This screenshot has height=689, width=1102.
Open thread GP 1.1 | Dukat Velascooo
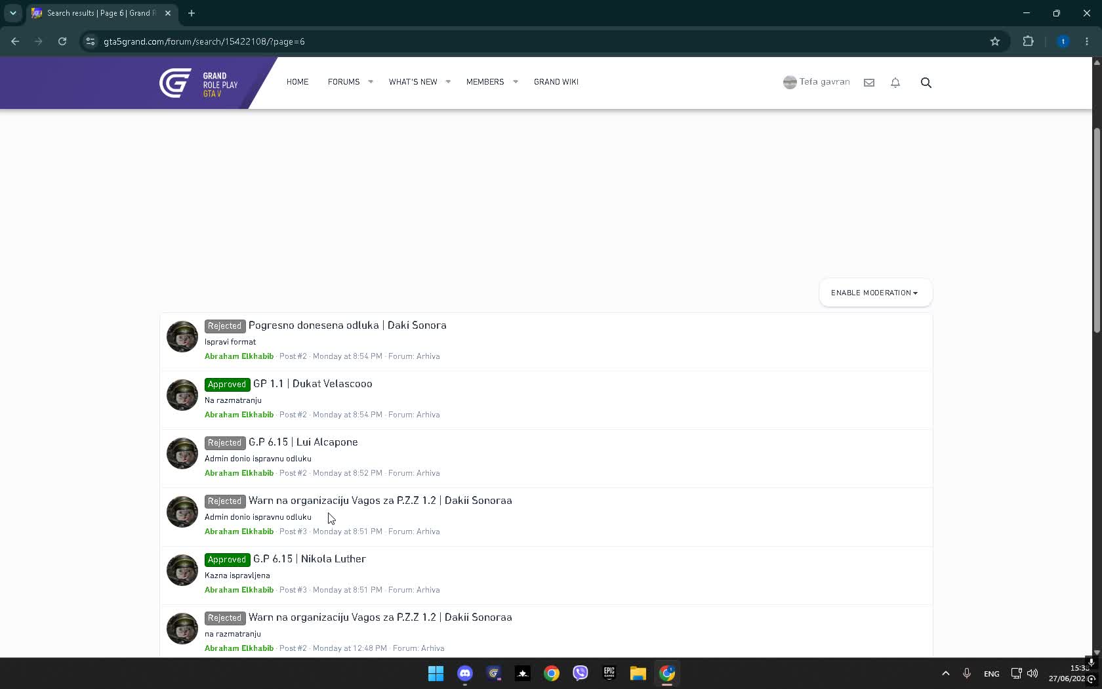point(312,384)
